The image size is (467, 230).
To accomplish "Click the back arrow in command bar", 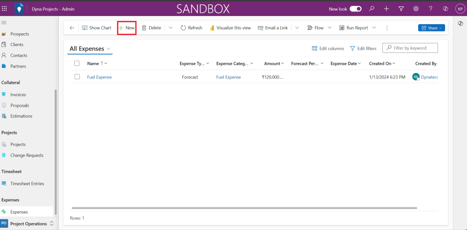I will click(72, 28).
